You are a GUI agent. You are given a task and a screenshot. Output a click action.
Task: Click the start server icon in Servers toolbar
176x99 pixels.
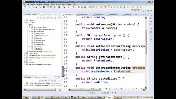point(46,81)
